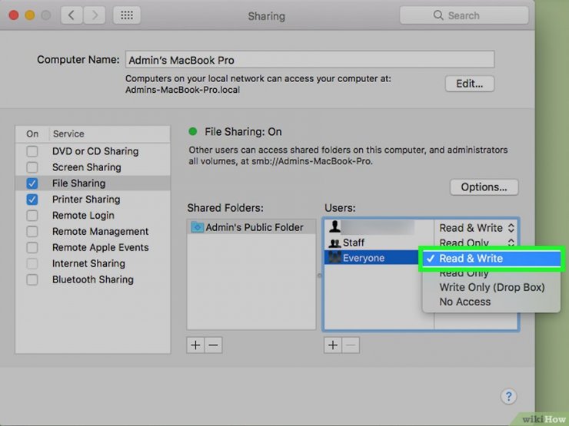Toggle Internet Sharing checkbox
The width and height of the screenshot is (569, 426).
(32, 263)
